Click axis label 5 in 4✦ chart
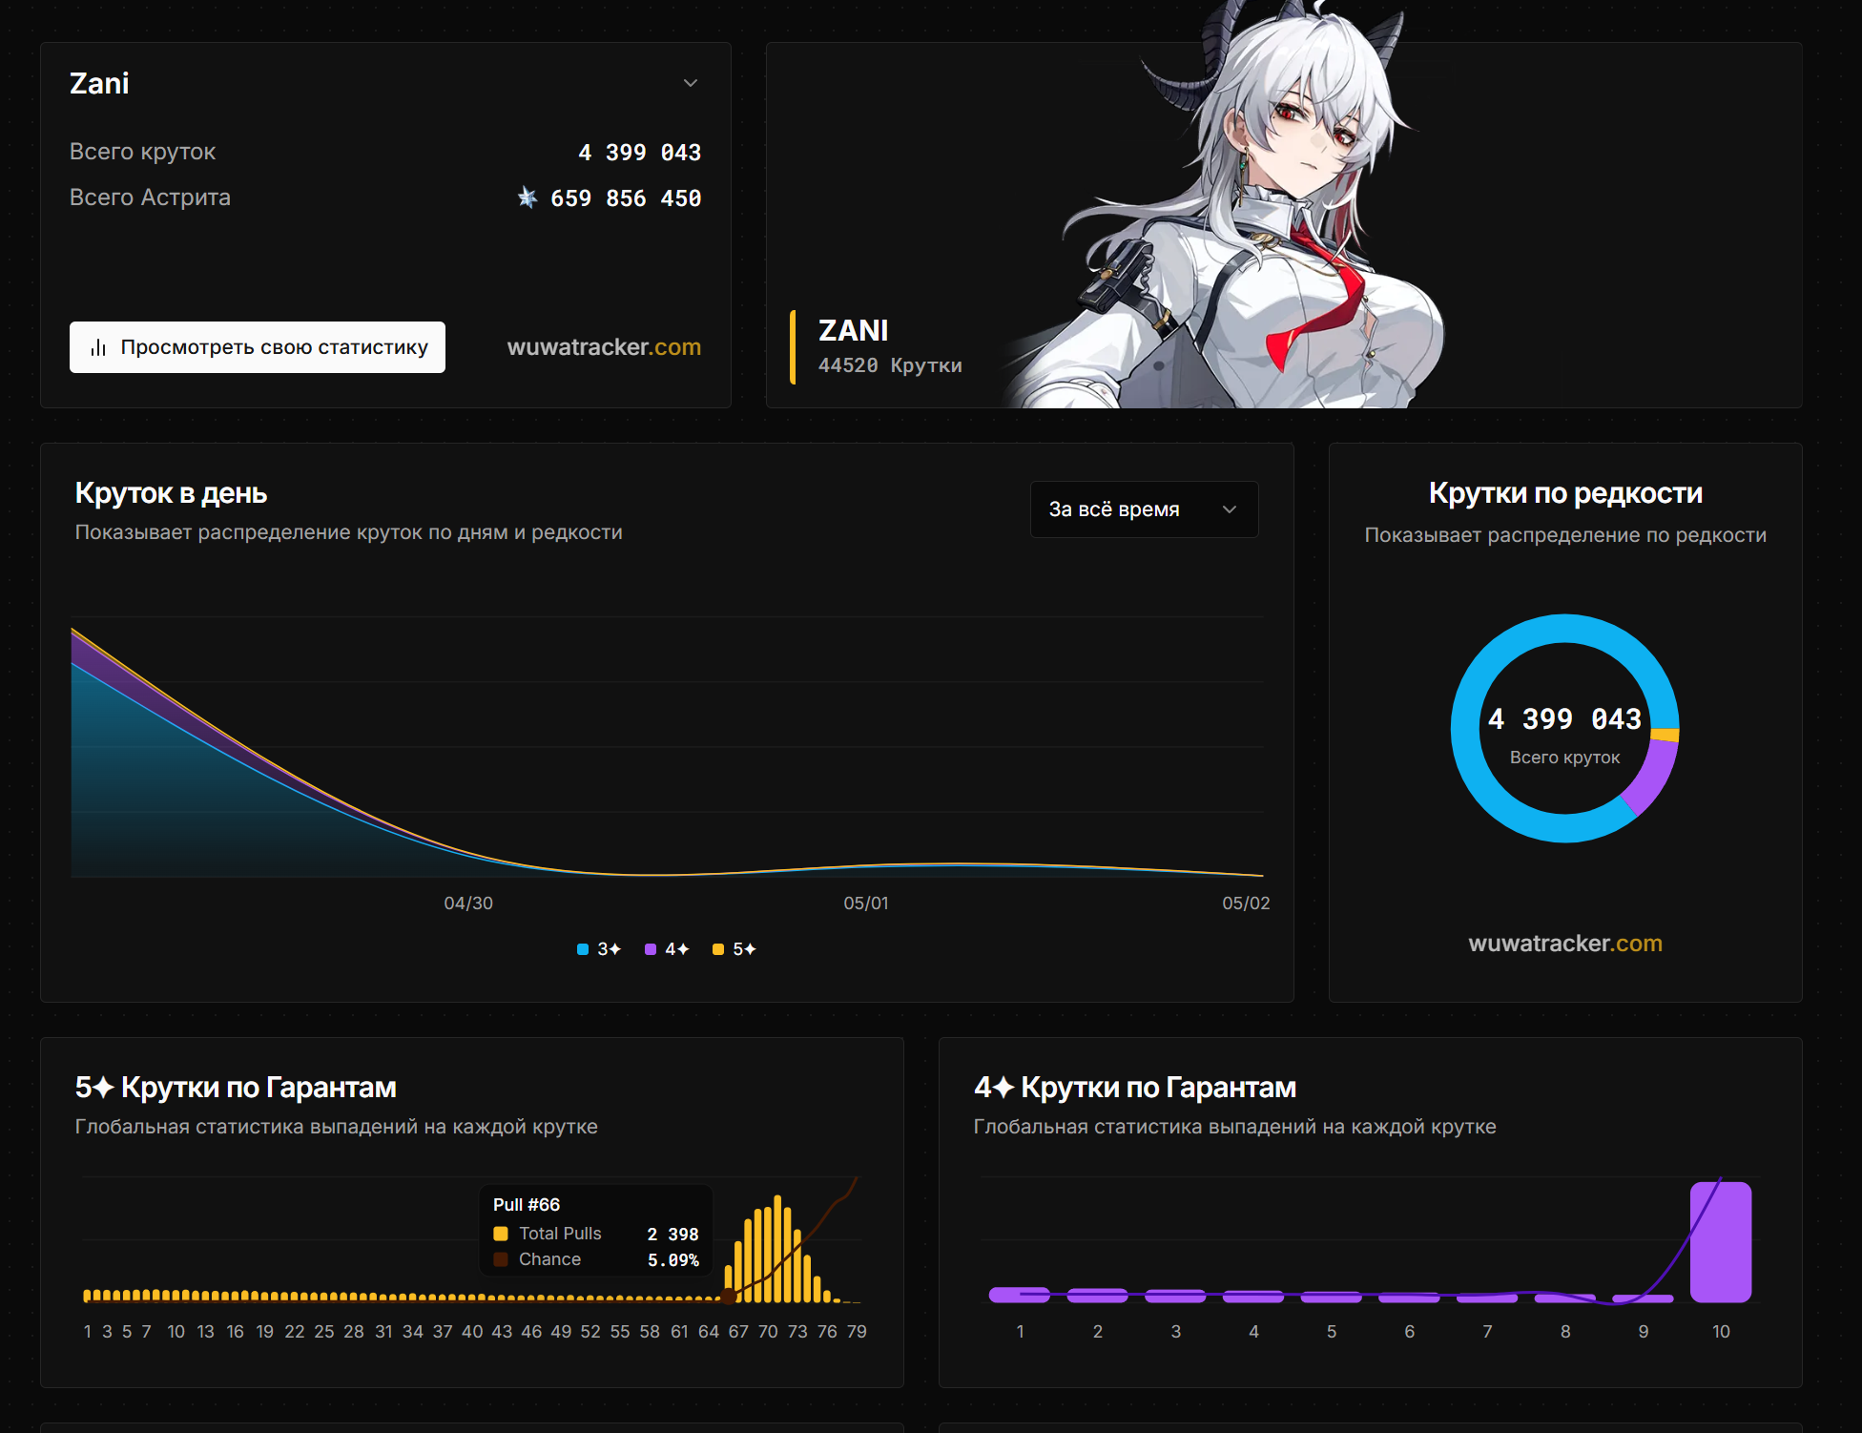Viewport: 1862px width, 1433px height. 1332,1332
